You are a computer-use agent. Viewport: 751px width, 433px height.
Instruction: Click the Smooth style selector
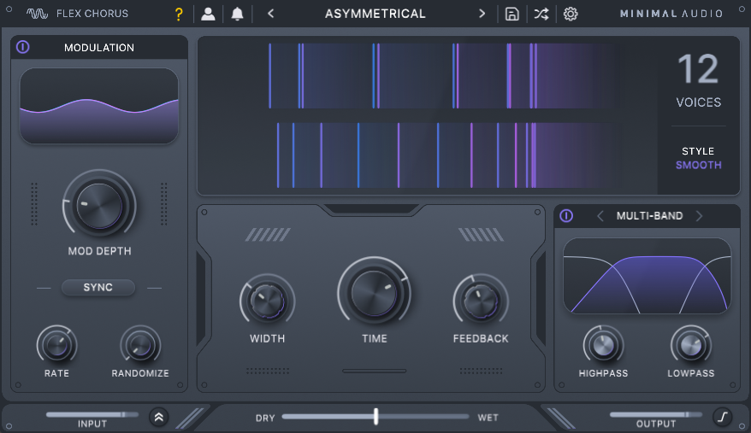point(698,165)
